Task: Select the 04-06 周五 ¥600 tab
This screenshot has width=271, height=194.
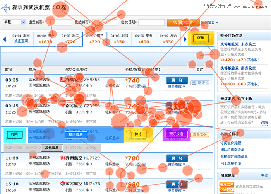Action: point(144,39)
